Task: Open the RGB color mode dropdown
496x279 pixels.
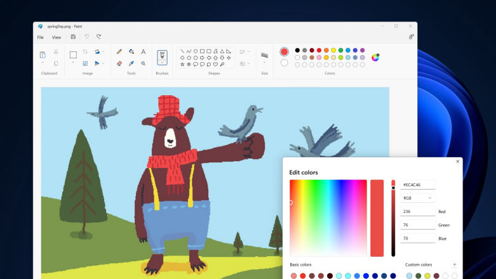Action: pos(417,198)
